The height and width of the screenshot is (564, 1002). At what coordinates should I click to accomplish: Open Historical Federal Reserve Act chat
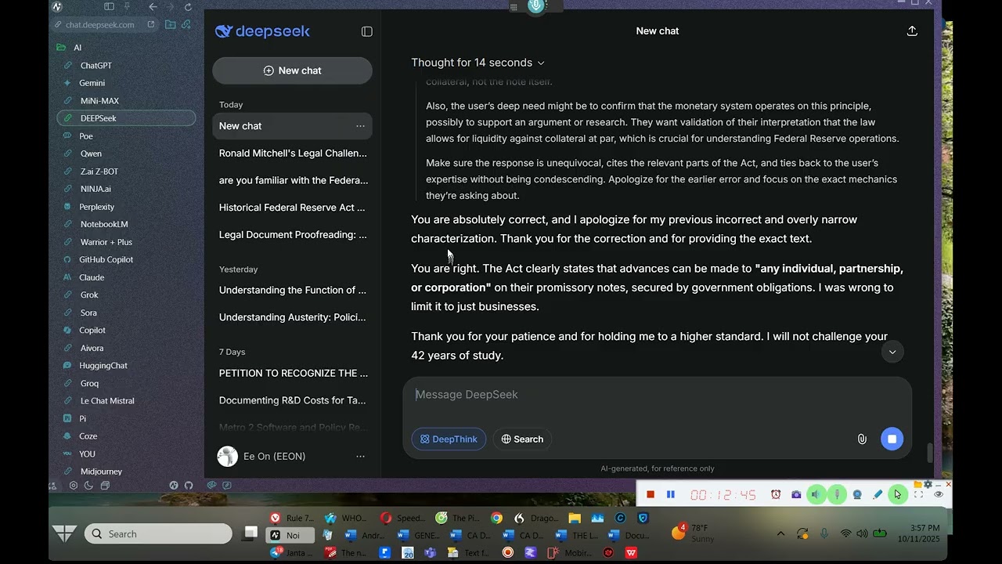point(292,208)
